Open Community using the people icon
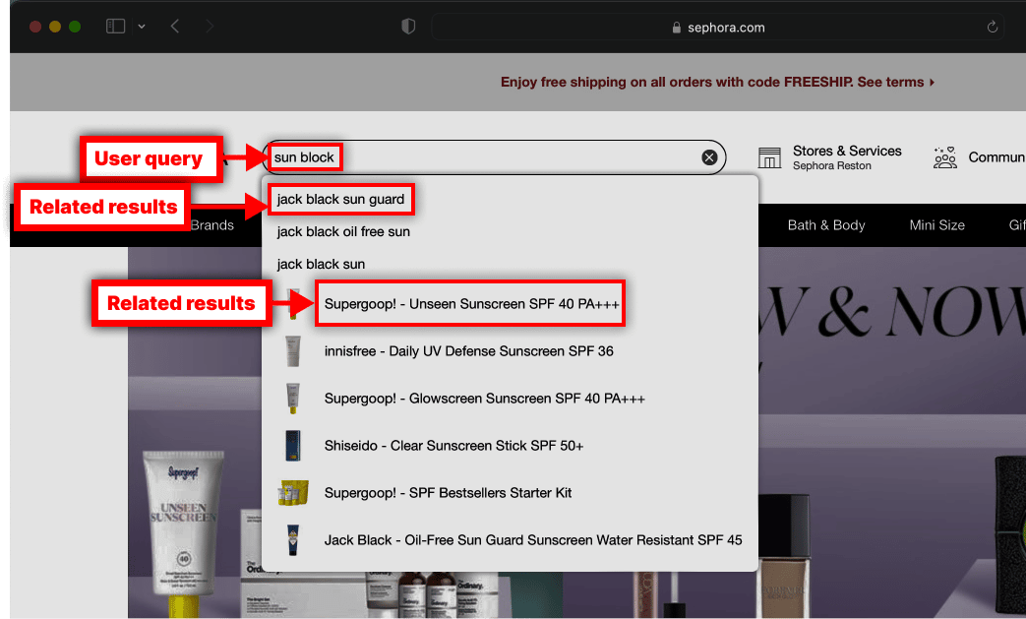This screenshot has height=619, width=1026. tap(945, 156)
